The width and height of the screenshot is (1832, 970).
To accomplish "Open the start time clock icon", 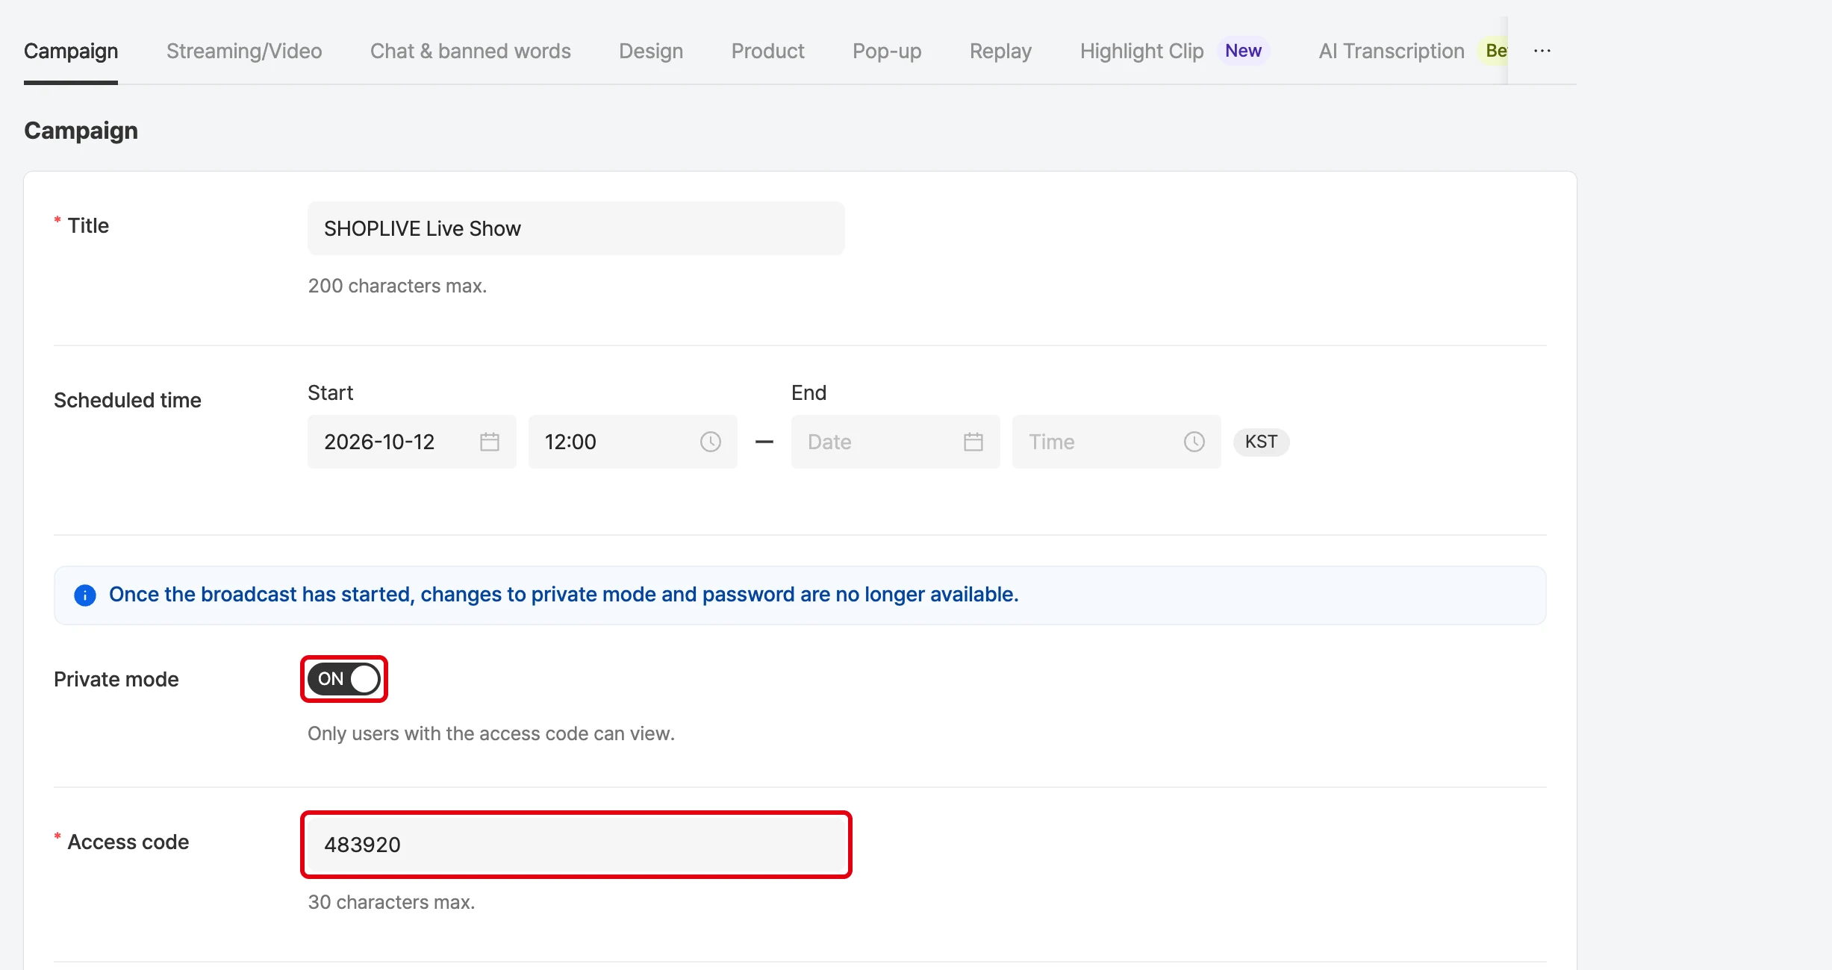I will pos(711,442).
